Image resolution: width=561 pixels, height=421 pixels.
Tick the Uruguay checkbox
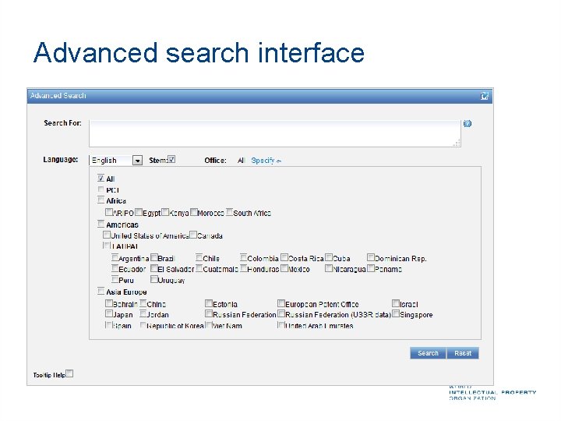click(x=154, y=279)
